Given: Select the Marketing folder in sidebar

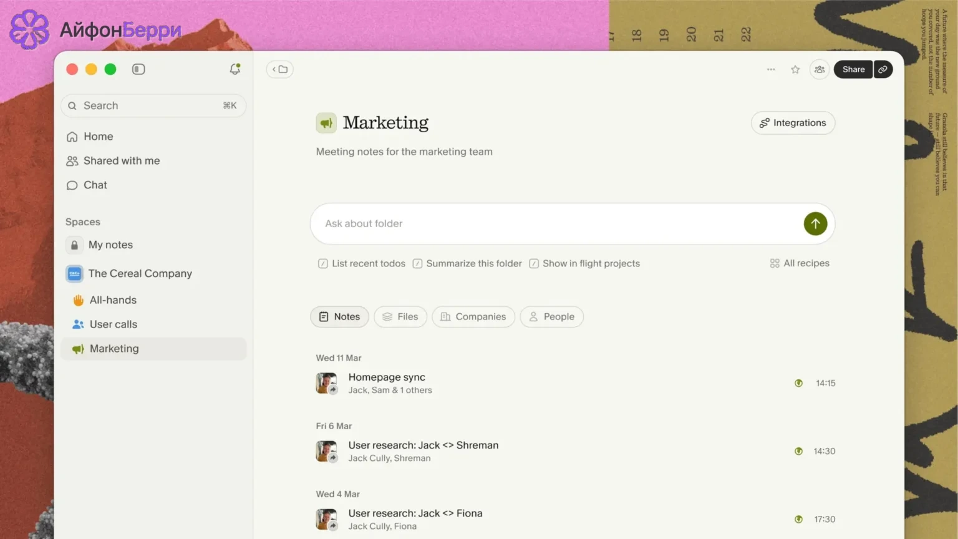Looking at the screenshot, I should pyautogui.click(x=153, y=349).
